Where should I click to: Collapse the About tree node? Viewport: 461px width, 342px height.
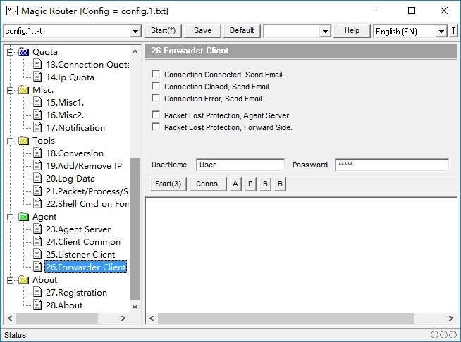[x=11, y=280]
